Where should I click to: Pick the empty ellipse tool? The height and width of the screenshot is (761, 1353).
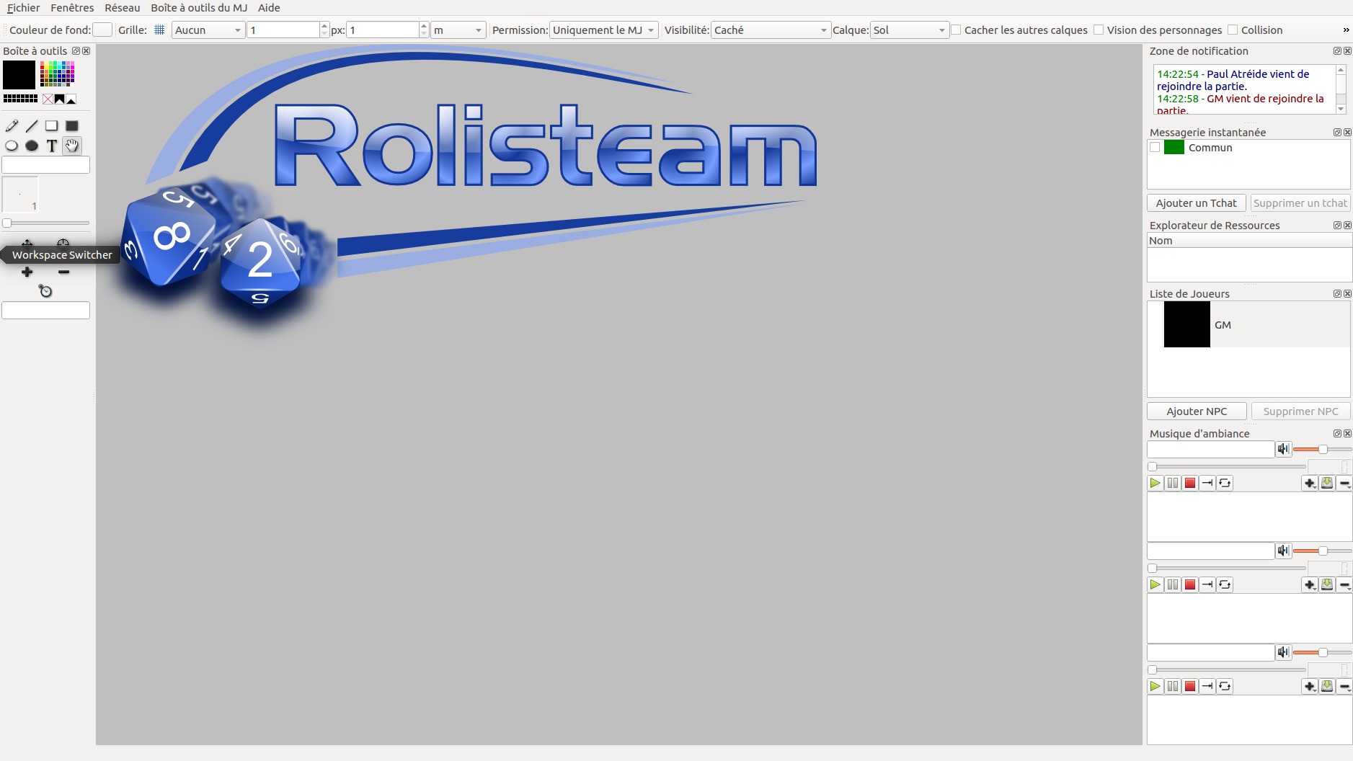point(12,146)
